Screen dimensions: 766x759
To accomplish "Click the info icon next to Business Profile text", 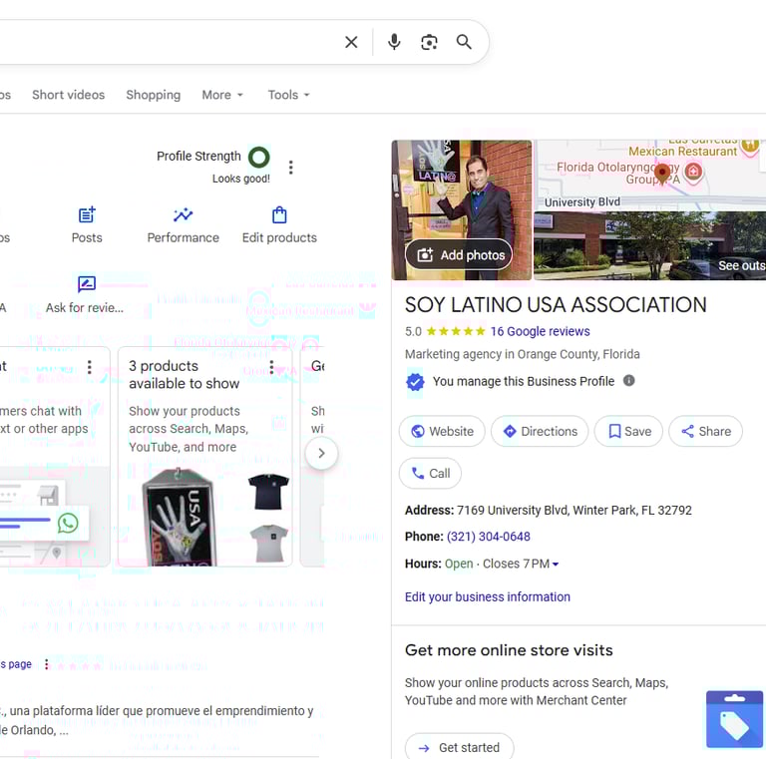I will pos(628,380).
